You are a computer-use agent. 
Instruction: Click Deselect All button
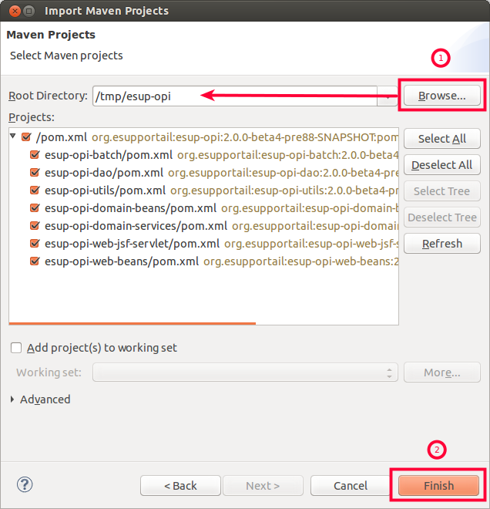click(441, 165)
